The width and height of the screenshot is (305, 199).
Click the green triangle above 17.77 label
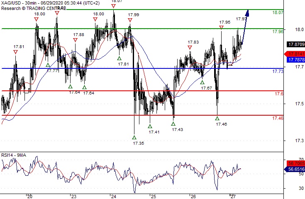coord(48,65)
